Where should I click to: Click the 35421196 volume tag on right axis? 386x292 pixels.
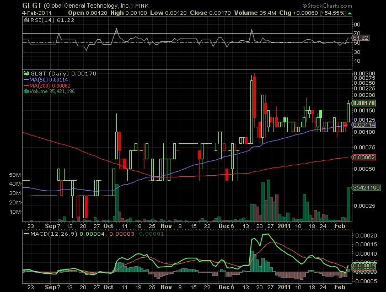coord(366,188)
